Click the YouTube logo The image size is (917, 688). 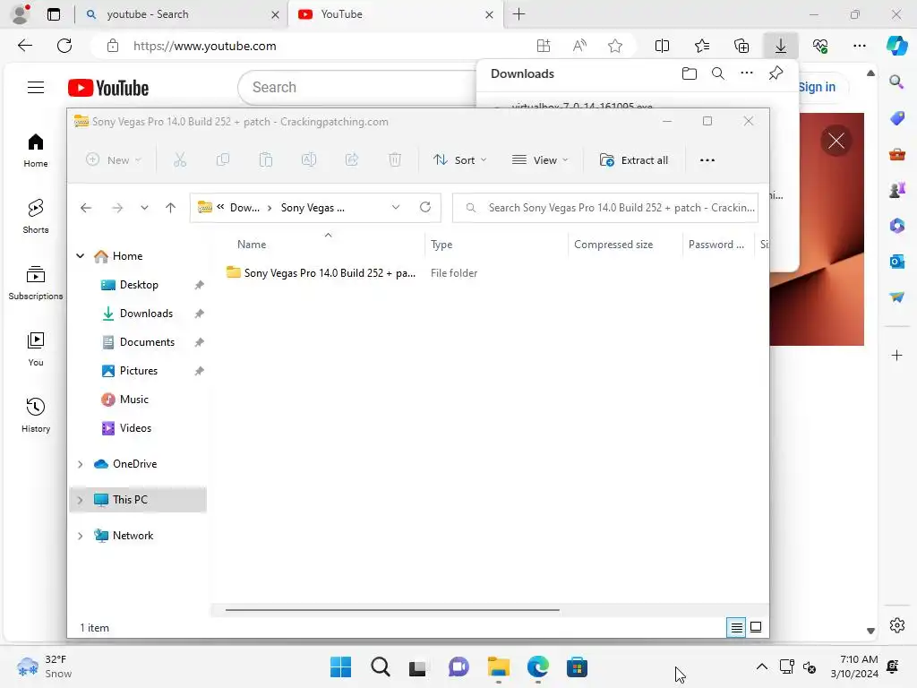pyautogui.click(x=108, y=88)
